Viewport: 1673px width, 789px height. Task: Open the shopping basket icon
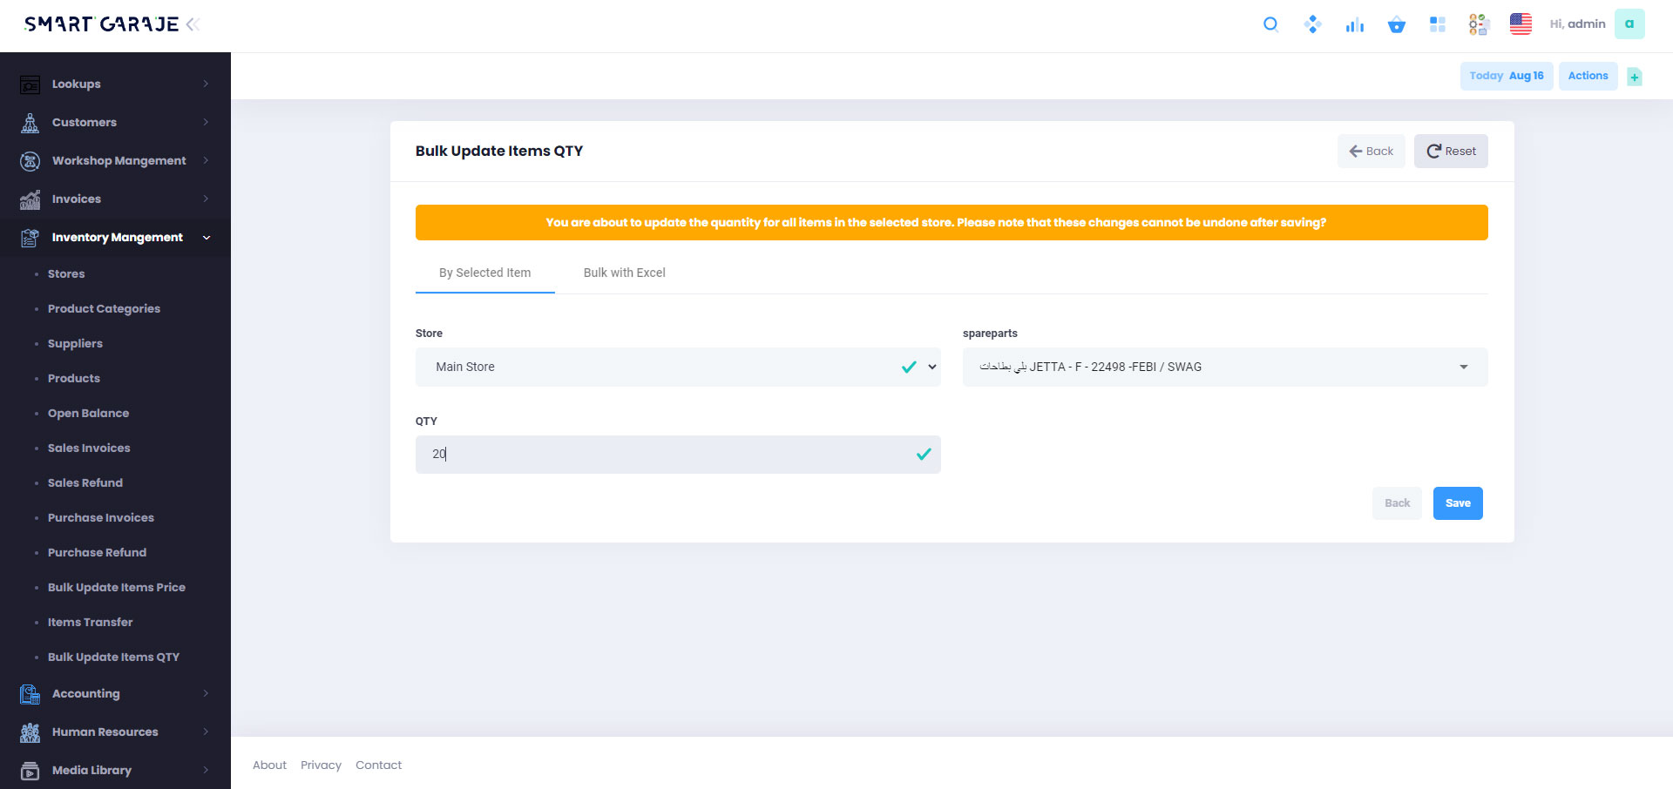(x=1397, y=24)
